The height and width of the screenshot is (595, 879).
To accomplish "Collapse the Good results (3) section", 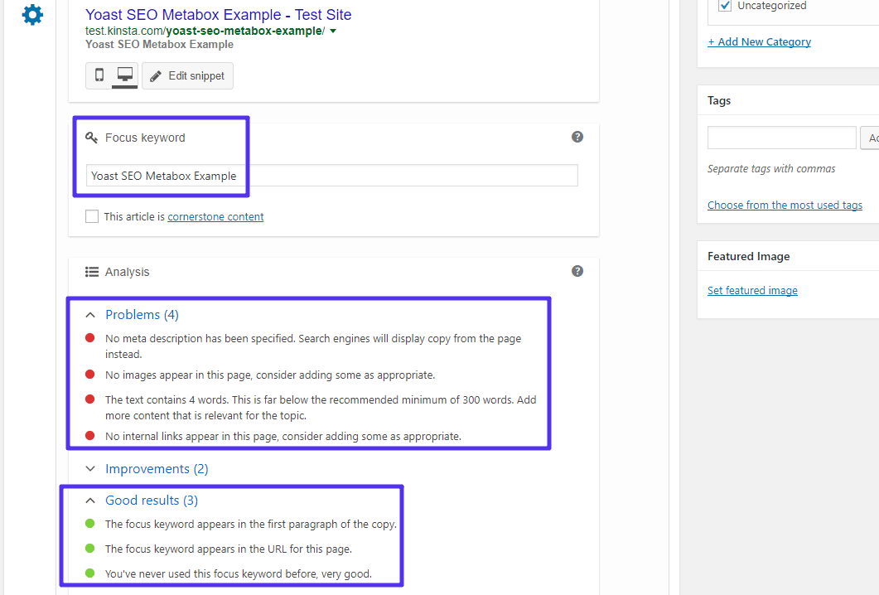I will point(90,501).
